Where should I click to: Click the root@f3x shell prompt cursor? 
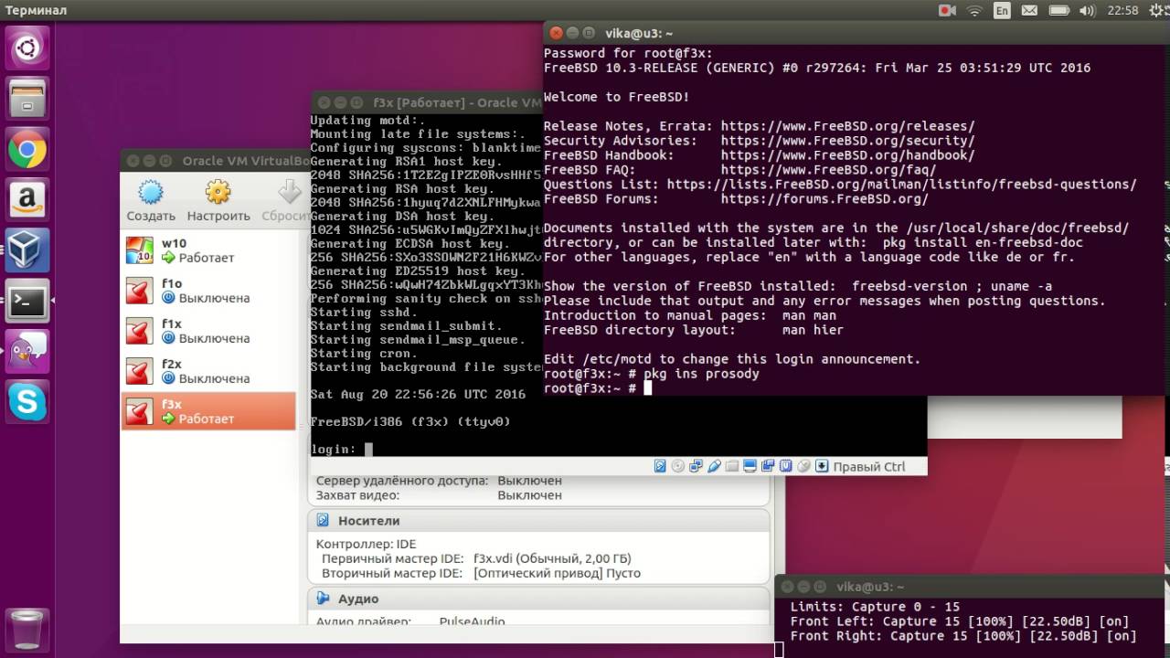coord(647,388)
